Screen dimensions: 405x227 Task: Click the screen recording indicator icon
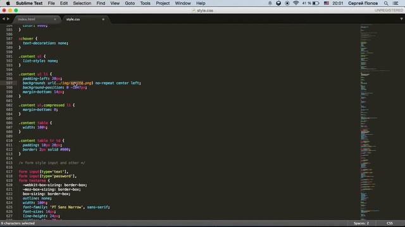pos(287,3)
